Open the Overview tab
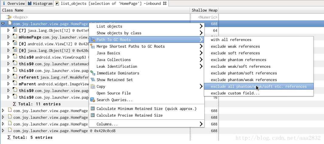 click(x=13, y=4)
